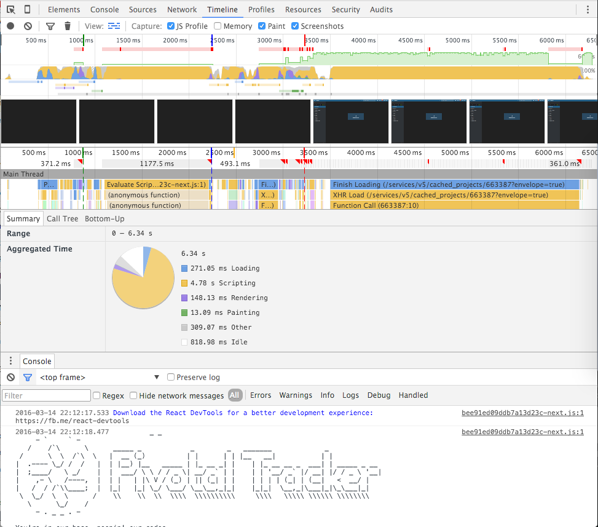Filter console by Handled
598x527 pixels.
413,395
